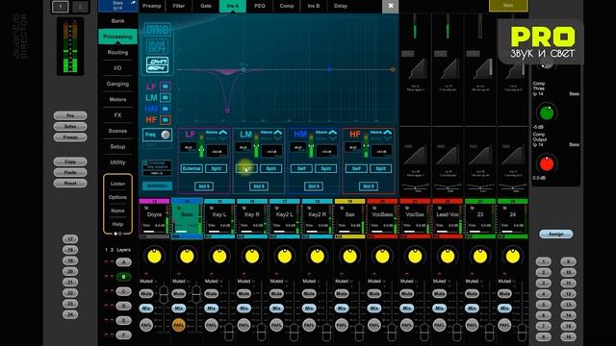Select the Doyra channel strip display
The width and height of the screenshot is (616, 346).
154,219
